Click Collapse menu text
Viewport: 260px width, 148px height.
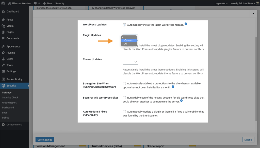14,125
